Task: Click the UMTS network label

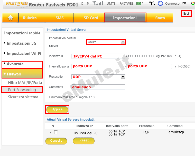Action: (111, 4)
